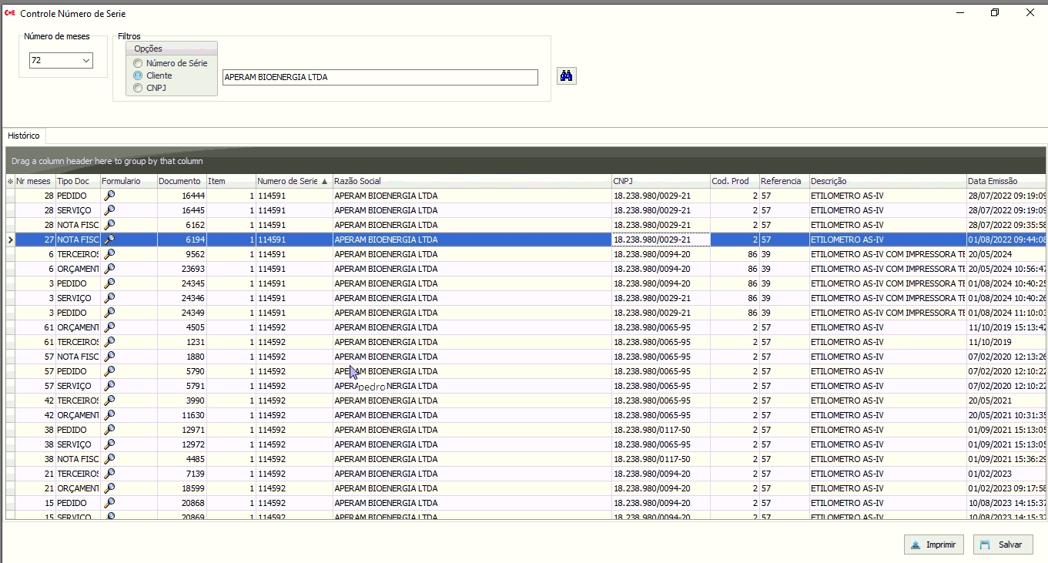Switch to the Histórico tab
Screen dimensions: 1048x563
[x=25, y=136]
